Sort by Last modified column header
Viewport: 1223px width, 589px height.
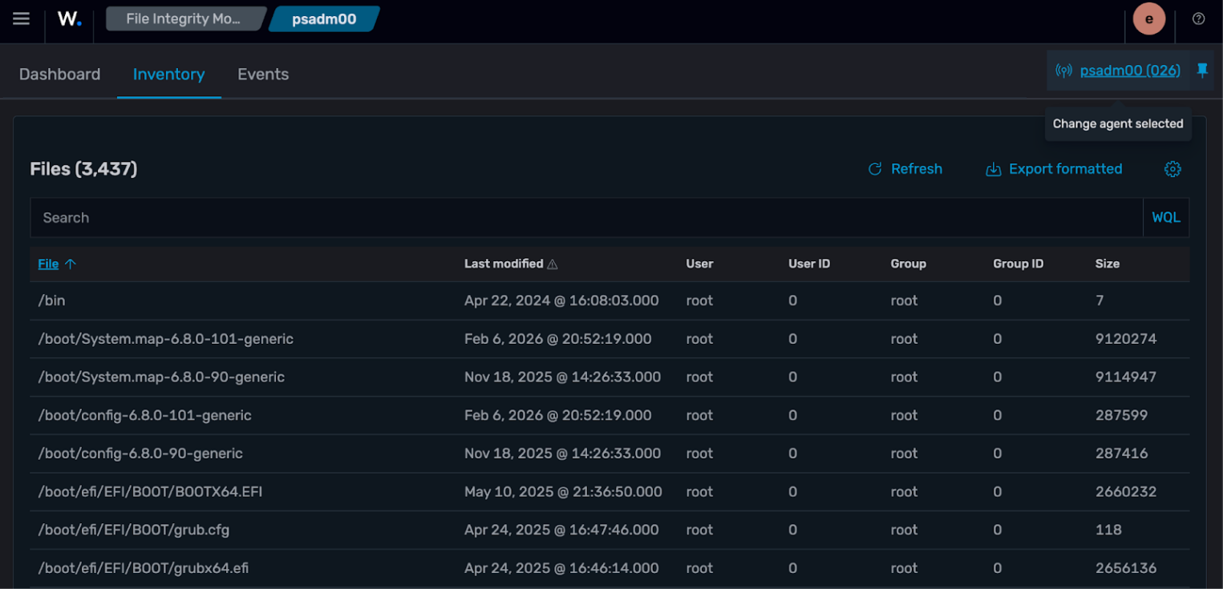503,264
